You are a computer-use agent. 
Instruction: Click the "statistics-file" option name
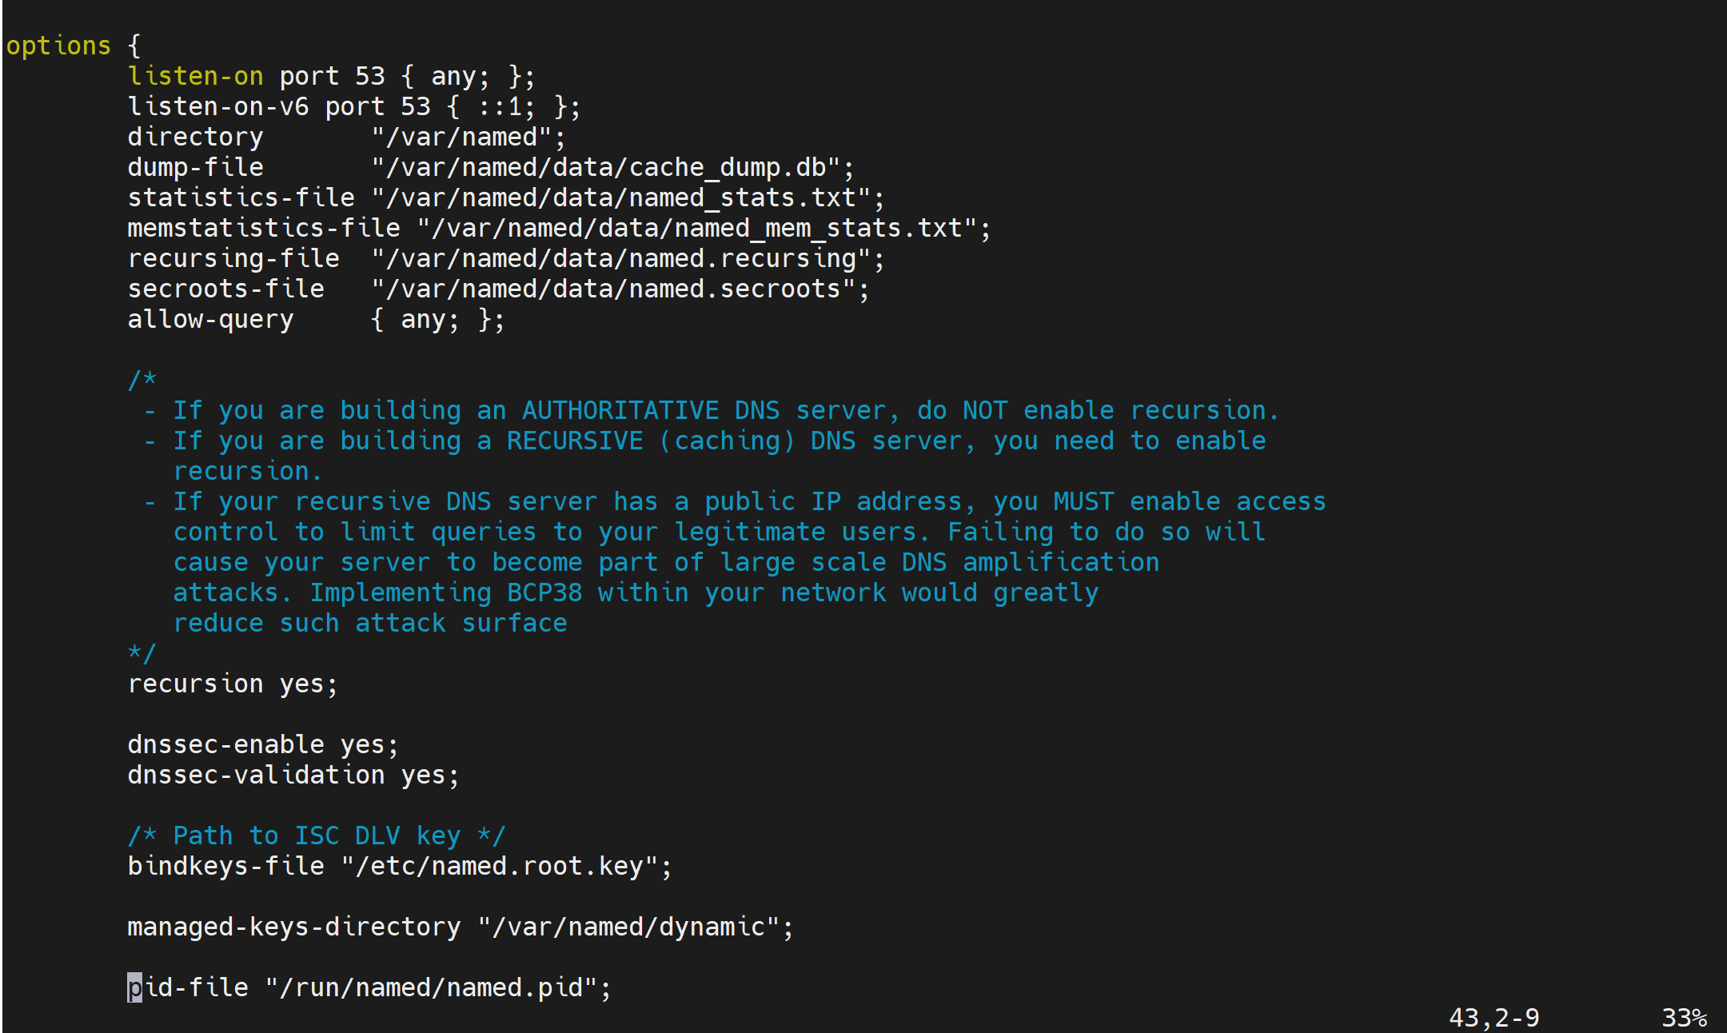(x=241, y=197)
